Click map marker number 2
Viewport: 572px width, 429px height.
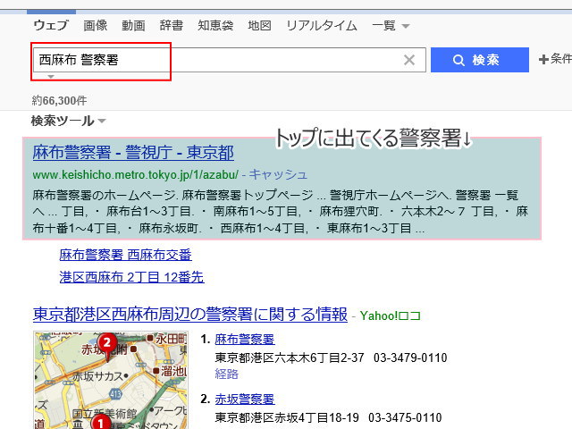[x=106, y=342]
